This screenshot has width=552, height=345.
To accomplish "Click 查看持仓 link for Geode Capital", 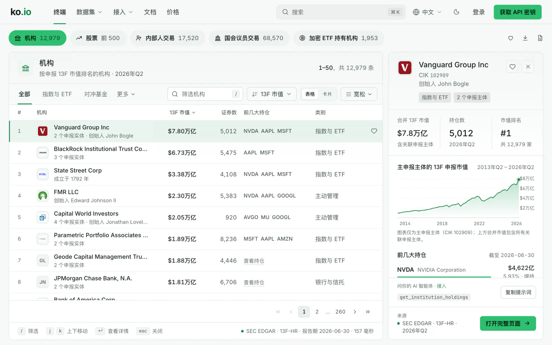I will pyautogui.click(x=254, y=261).
